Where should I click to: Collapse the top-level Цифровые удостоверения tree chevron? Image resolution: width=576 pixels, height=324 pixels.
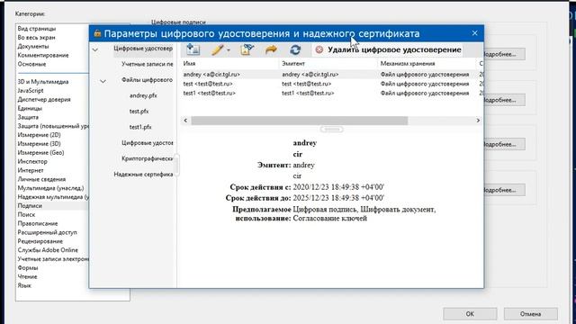(x=95, y=49)
